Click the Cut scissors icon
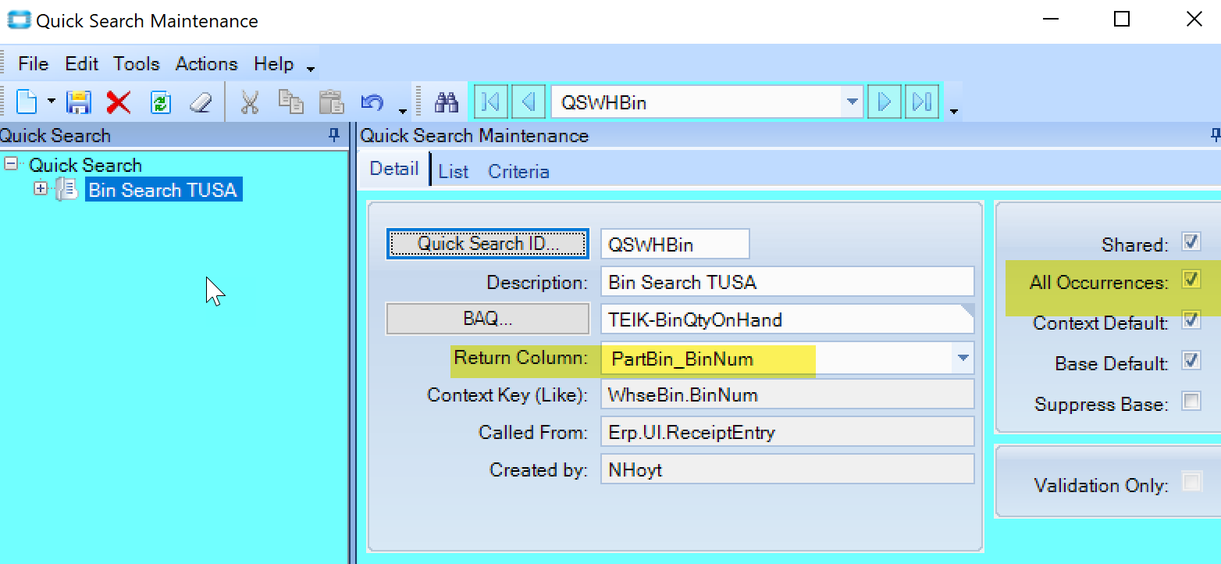The image size is (1221, 564). point(250,102)
